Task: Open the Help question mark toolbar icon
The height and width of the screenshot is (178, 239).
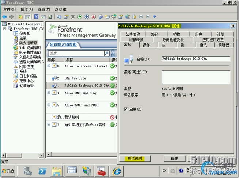Action: pos(36,16)
